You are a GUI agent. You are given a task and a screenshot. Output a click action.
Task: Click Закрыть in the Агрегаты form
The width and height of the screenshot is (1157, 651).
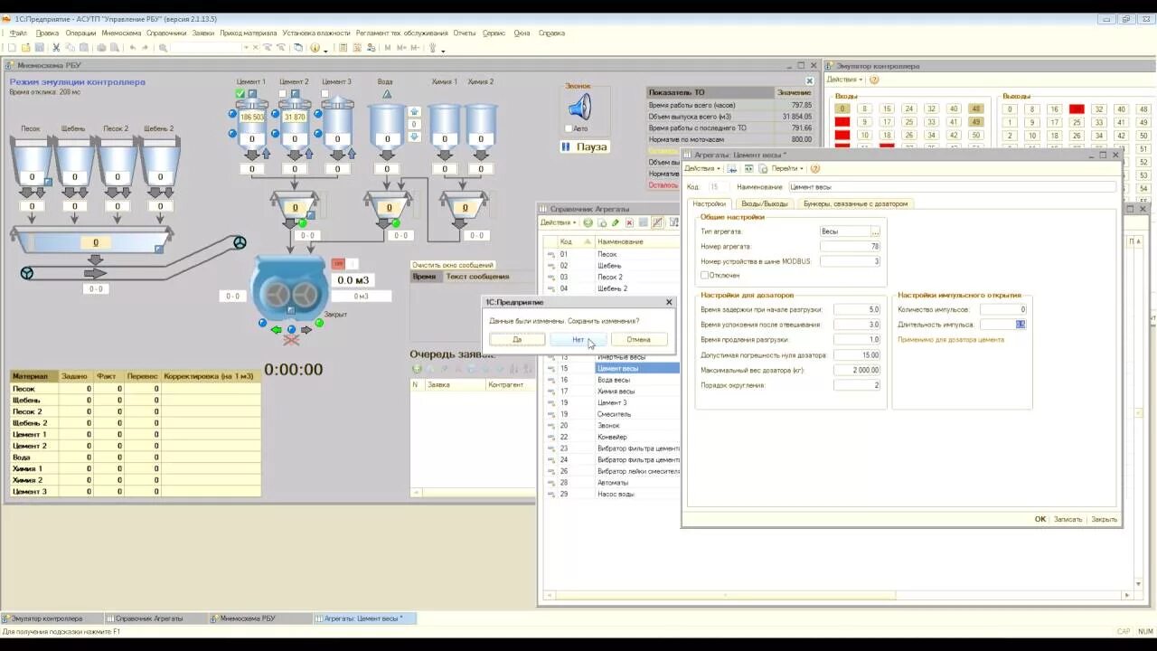(x=1104, y=519)
